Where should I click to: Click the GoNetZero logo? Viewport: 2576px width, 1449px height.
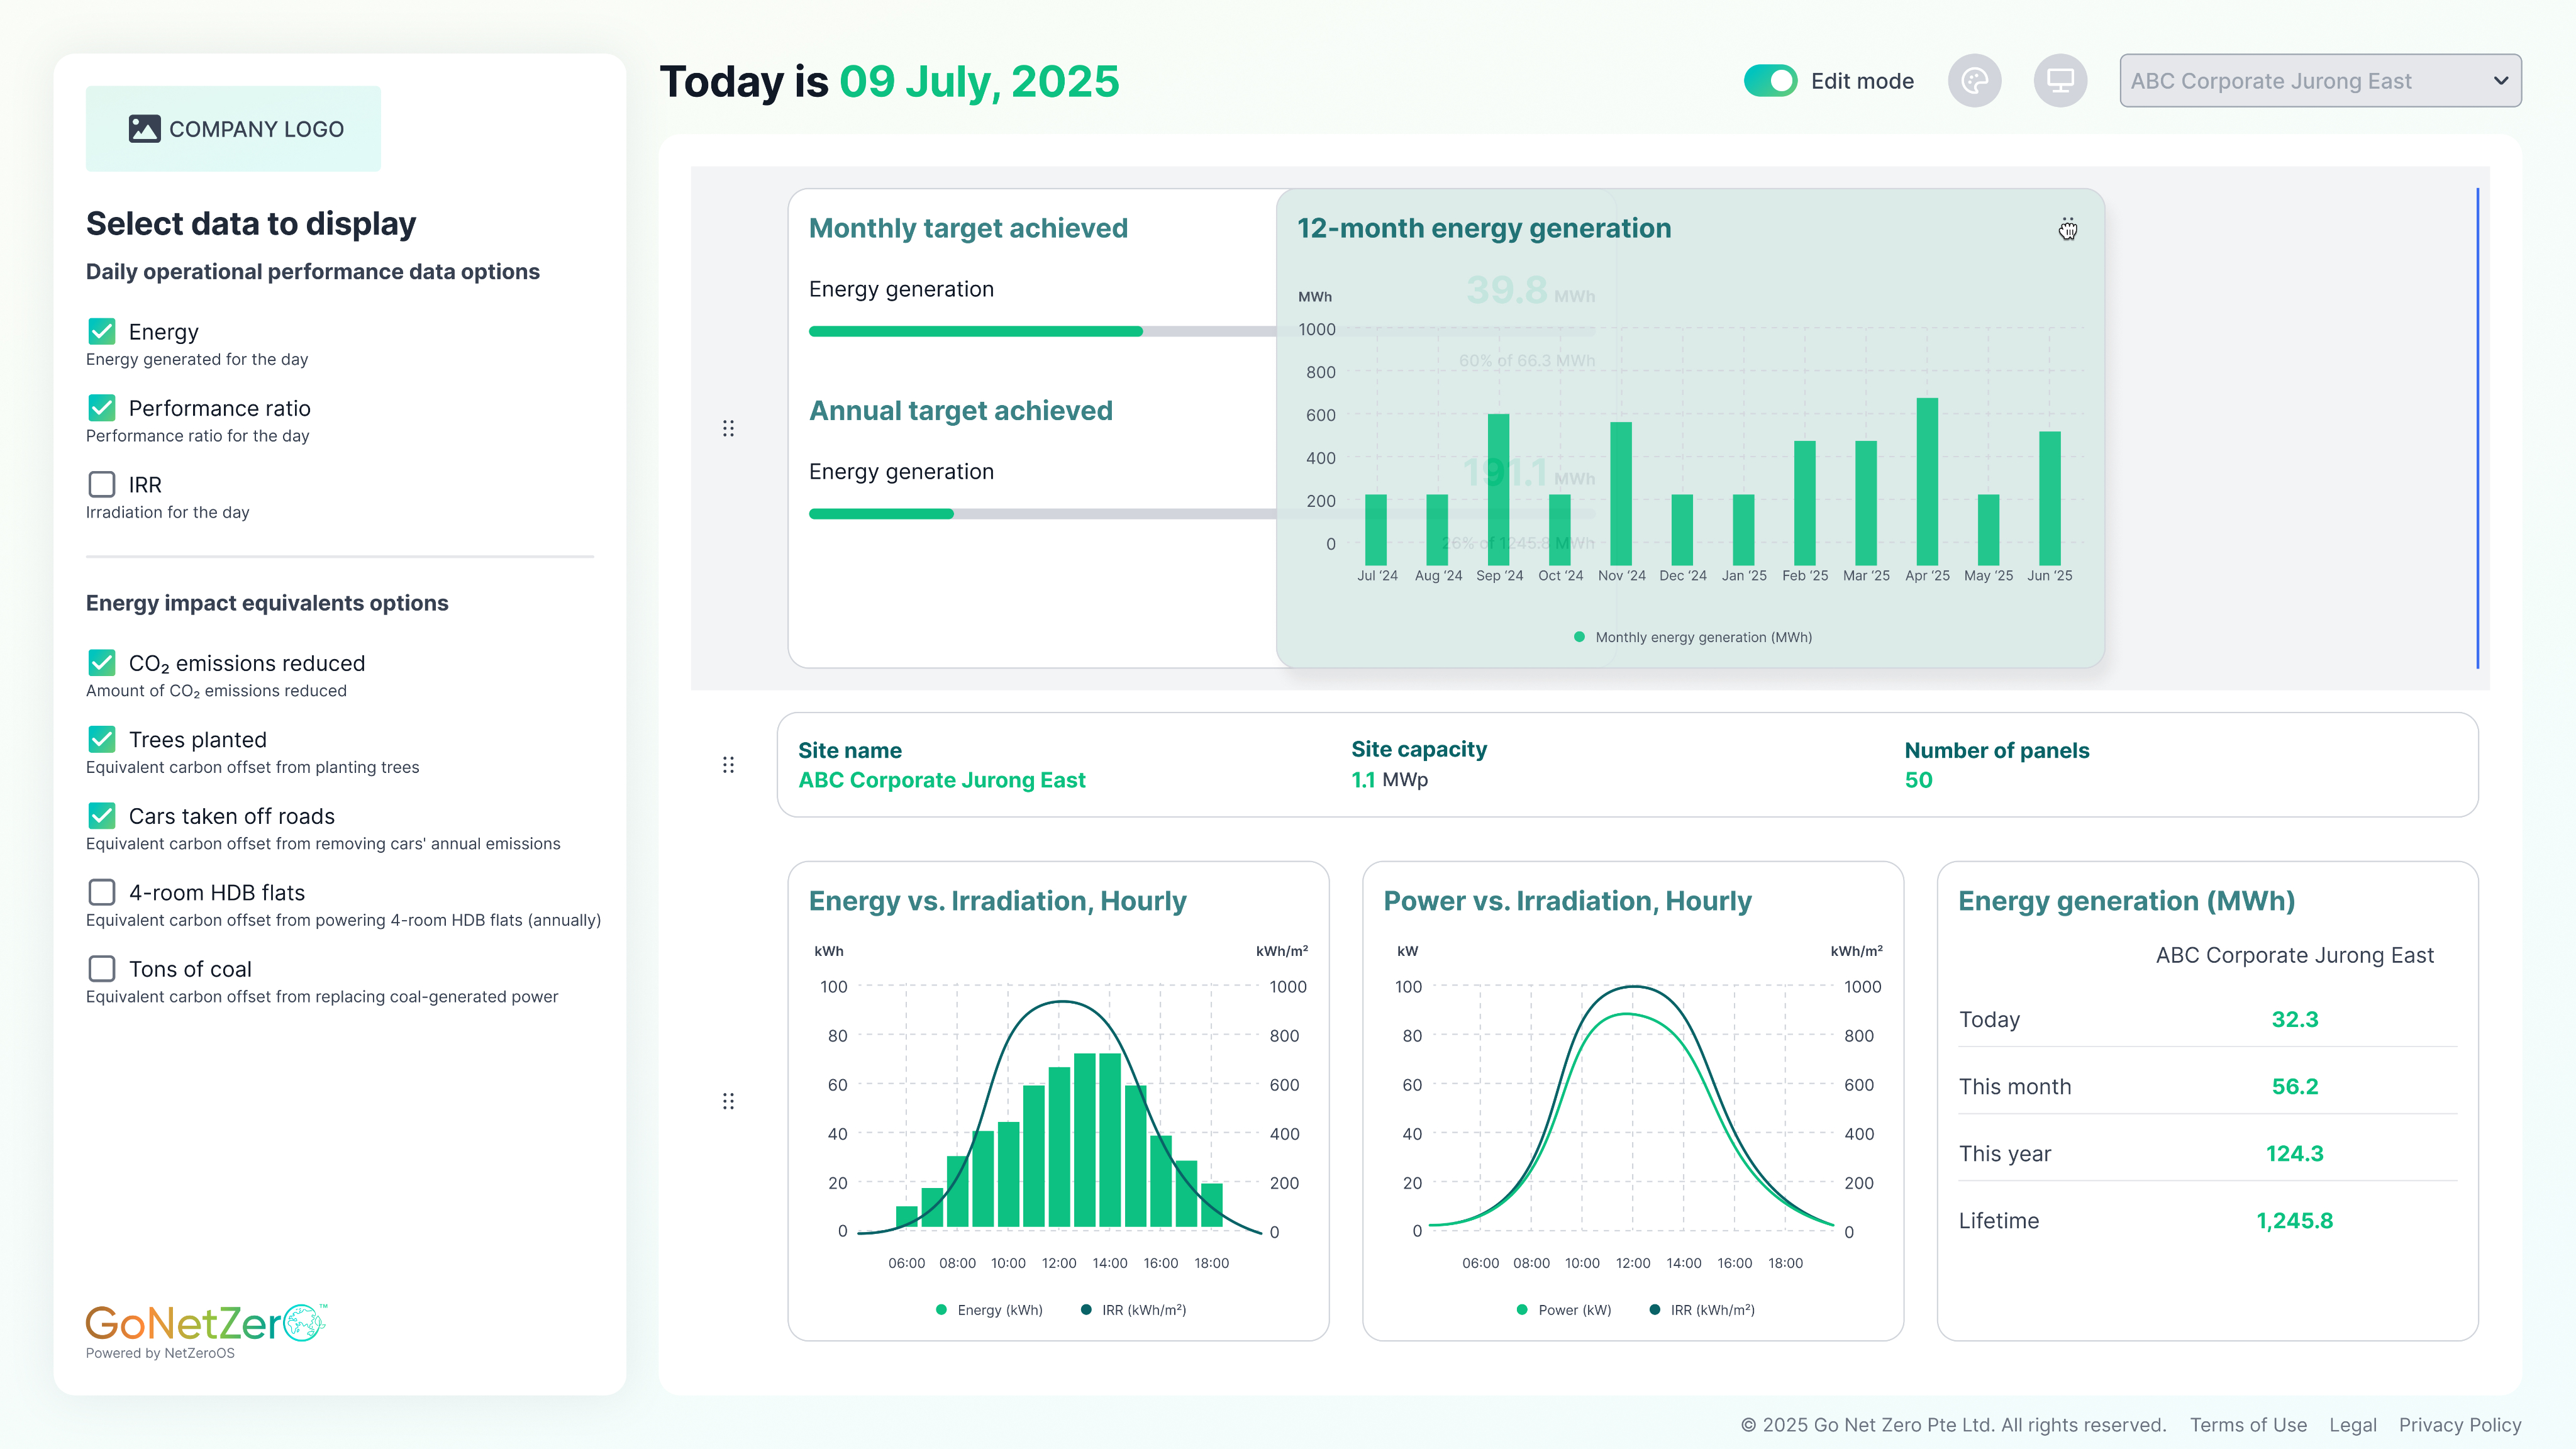pyautogui.click(x=205, y=1323)
